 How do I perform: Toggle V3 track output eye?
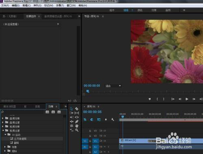pos(105,131)
